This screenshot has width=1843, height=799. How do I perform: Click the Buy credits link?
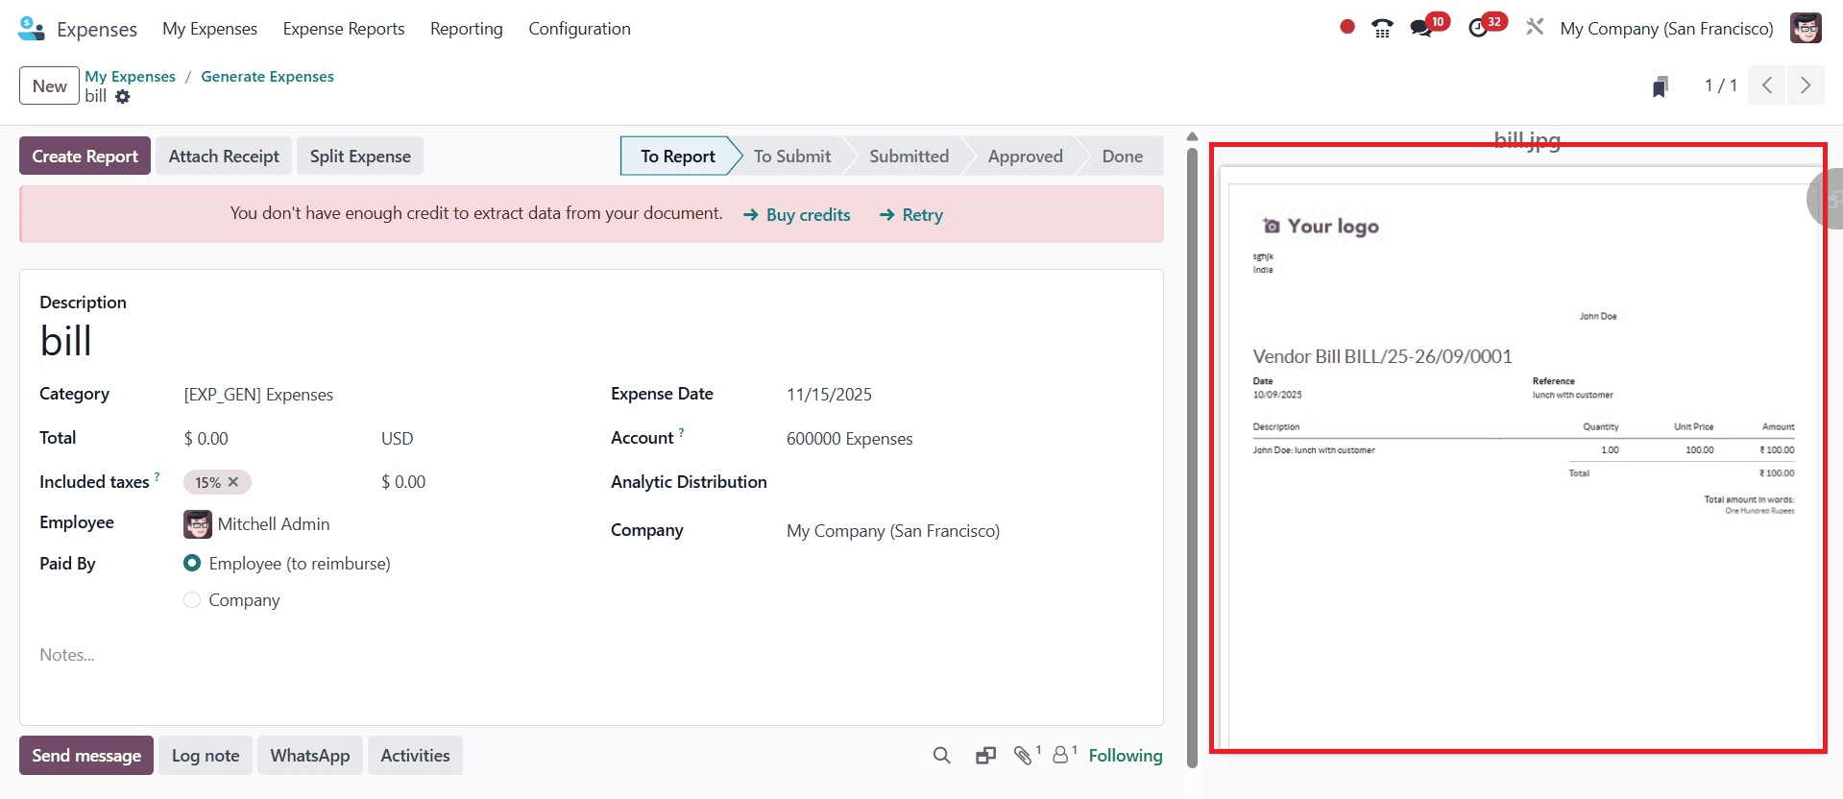(x=797, y=215)
